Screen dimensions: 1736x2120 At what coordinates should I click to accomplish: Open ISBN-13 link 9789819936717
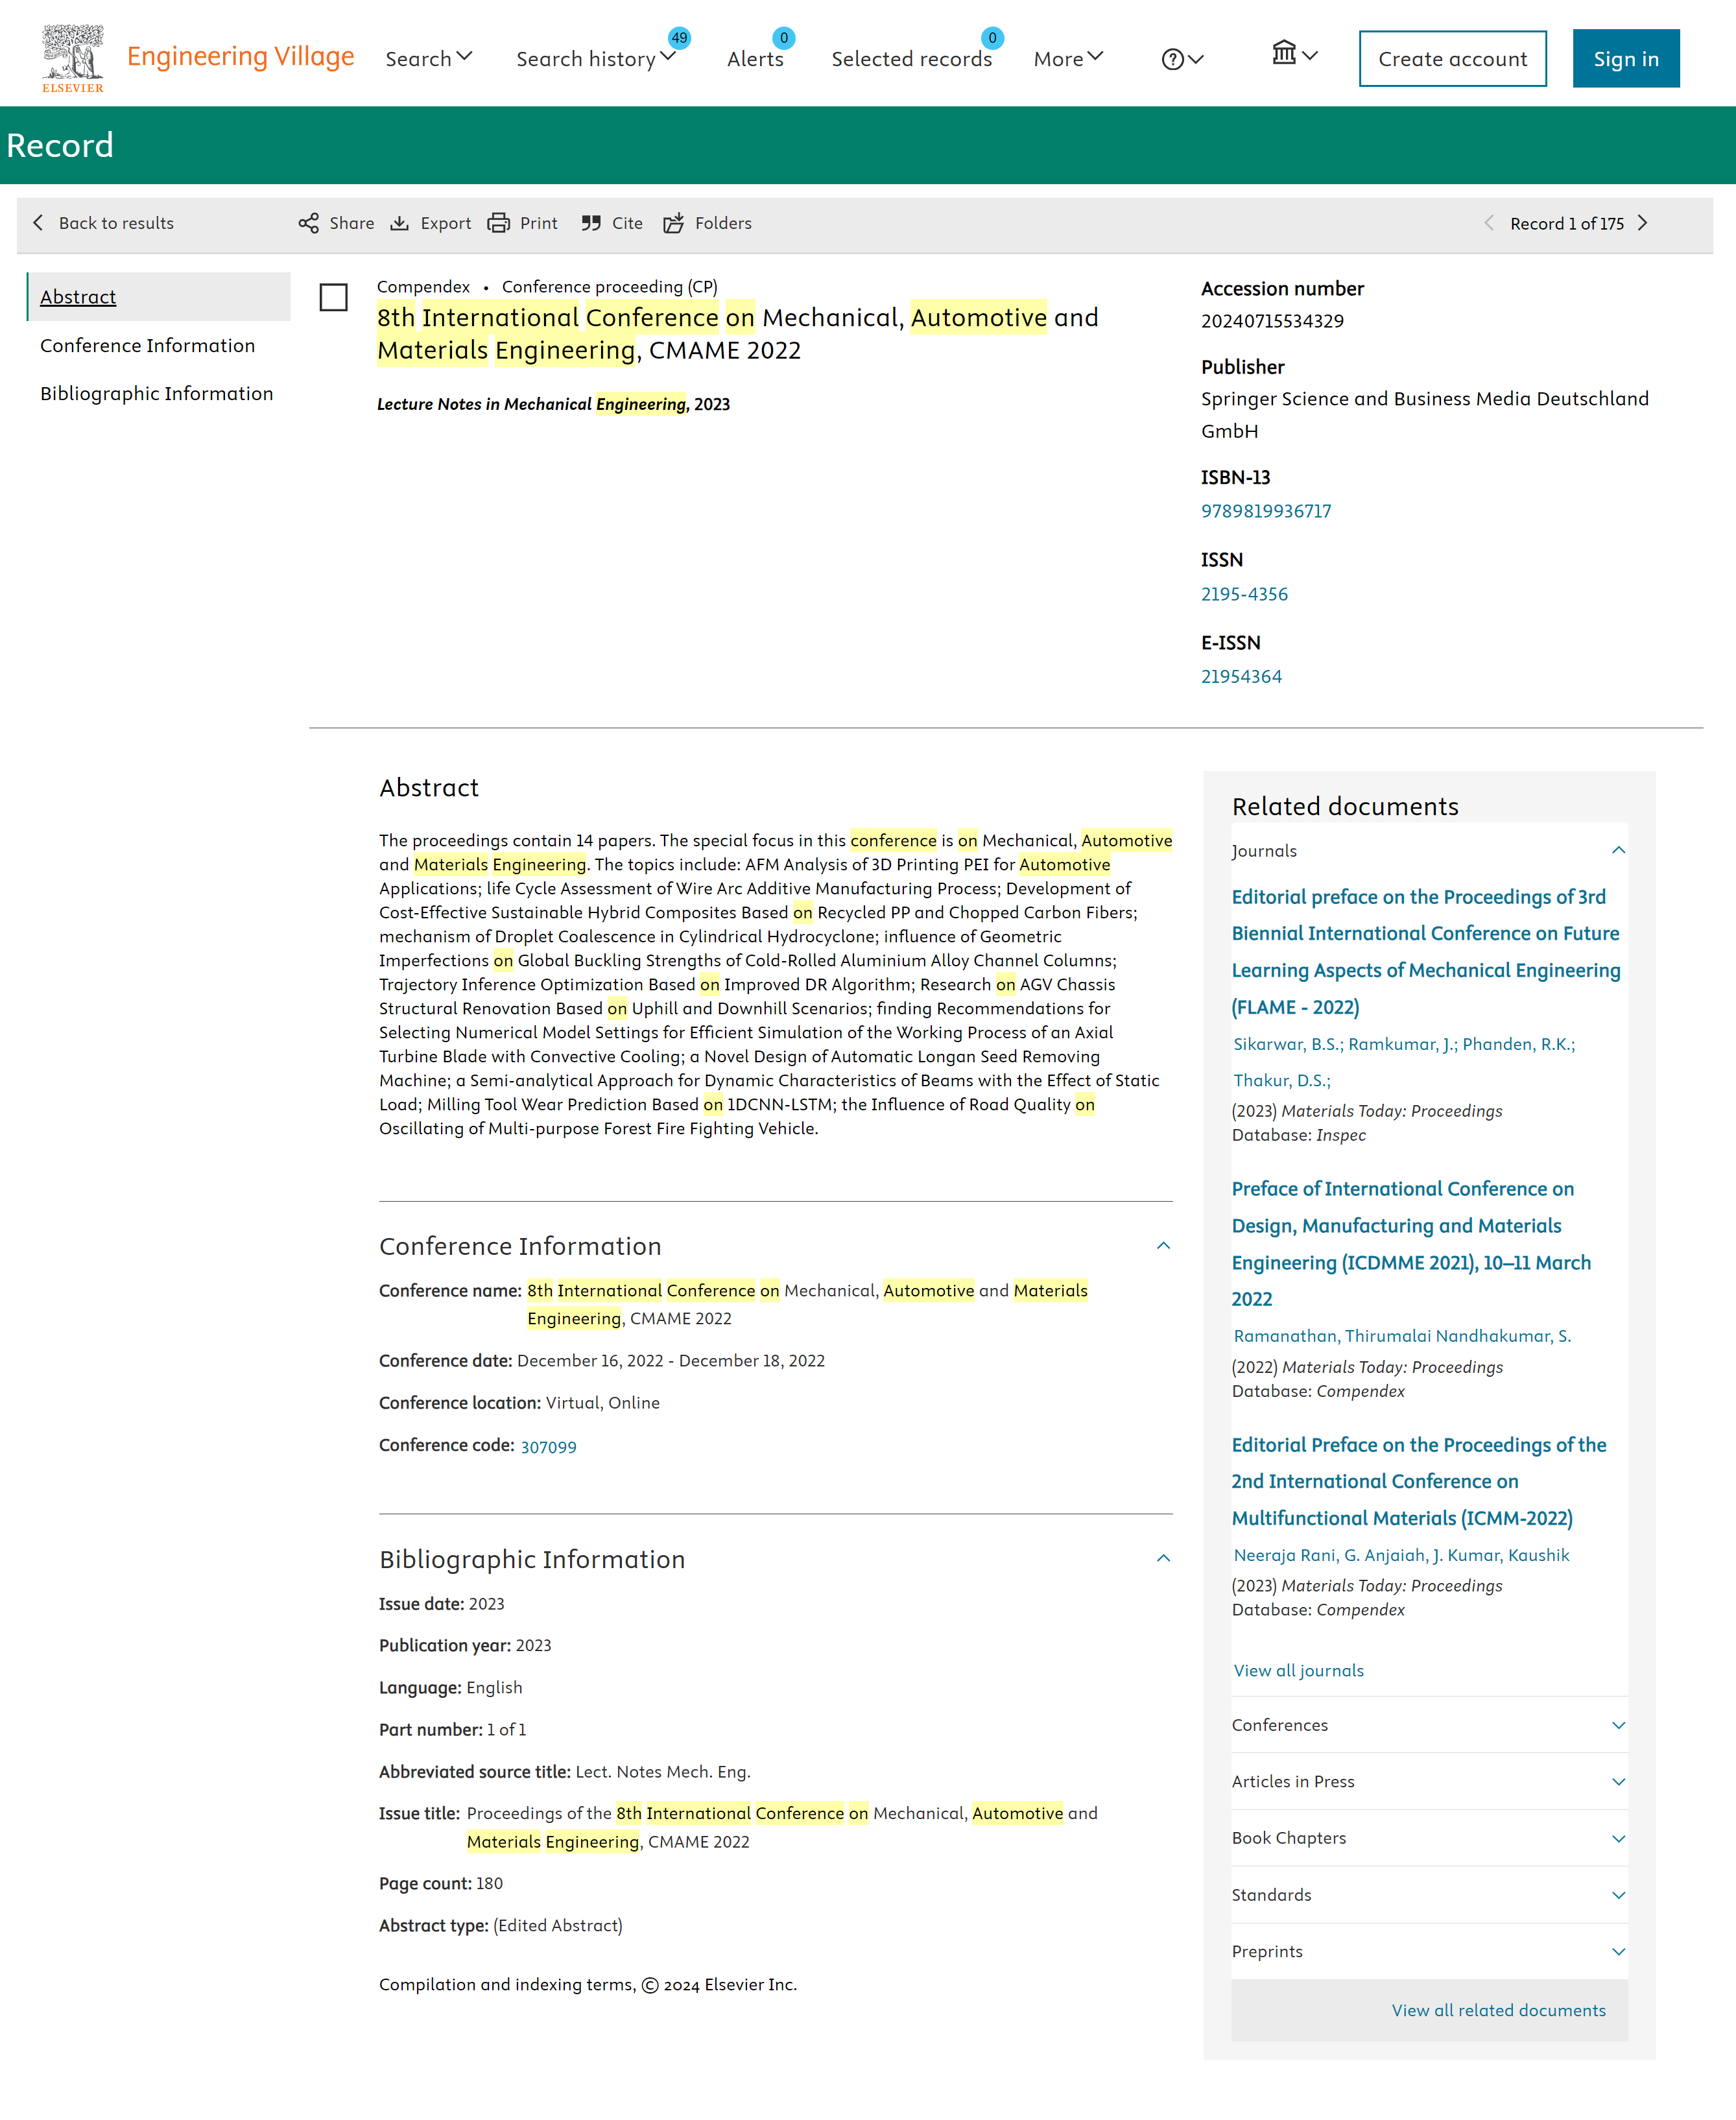tap(1266, 511)
